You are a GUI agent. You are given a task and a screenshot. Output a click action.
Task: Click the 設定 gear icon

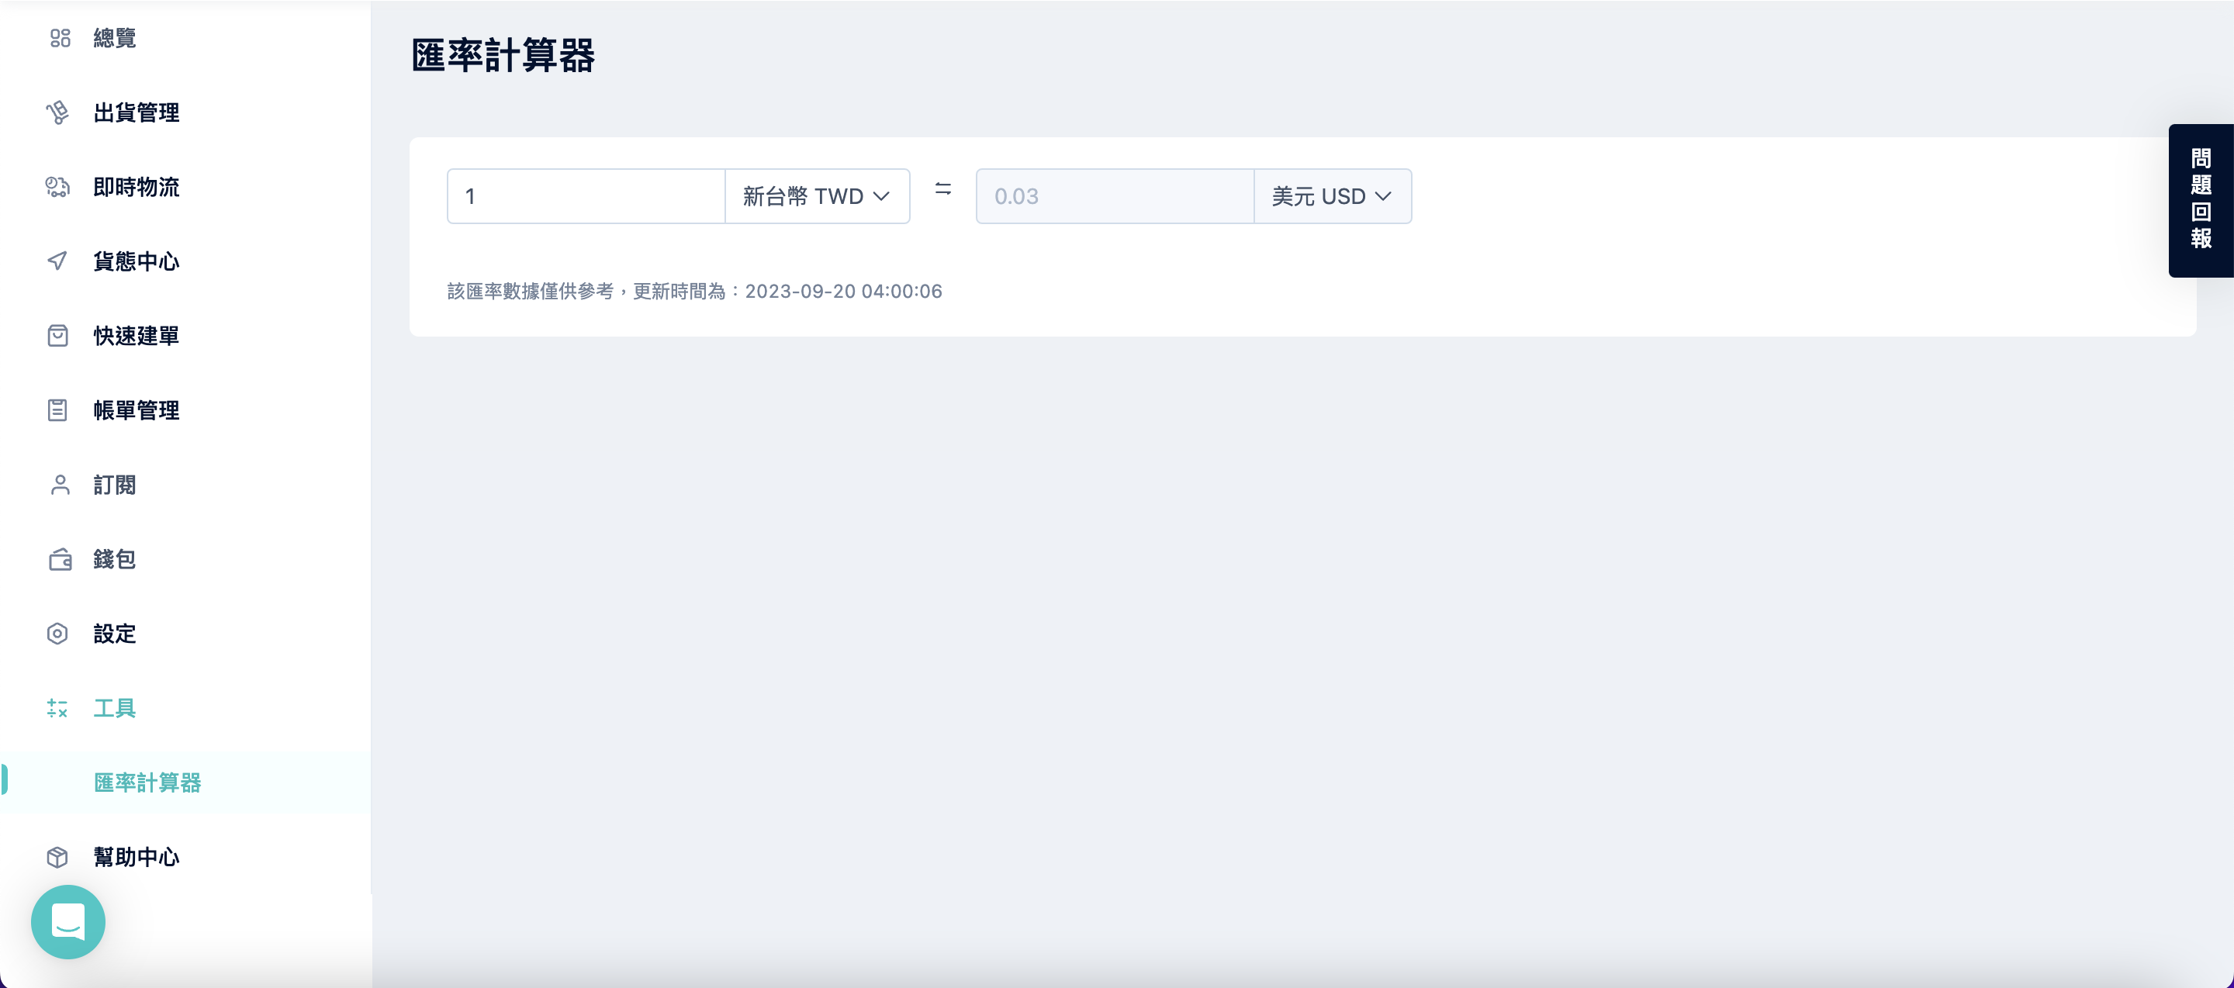point(57,634)
